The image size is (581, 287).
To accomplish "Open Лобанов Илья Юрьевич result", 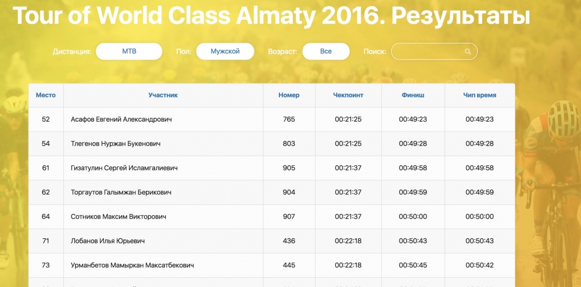I will coord(107,241).
